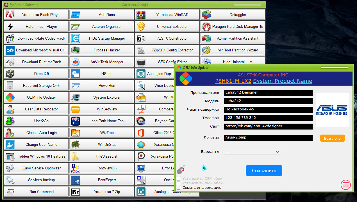The width and height of the screenshot is (357, 202).
Task: Start HiBit Startup Manager
Action: [102, 38]
